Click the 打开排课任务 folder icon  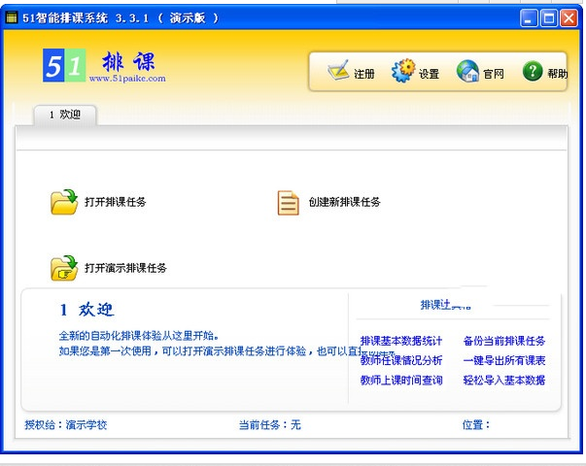tap(64, 202)
